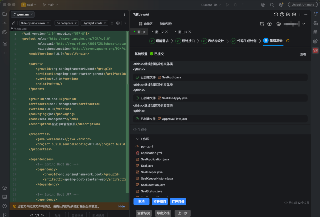Open the Notifications bell
Viewport: 320px width, 217px height.
(x=315, y=14)
